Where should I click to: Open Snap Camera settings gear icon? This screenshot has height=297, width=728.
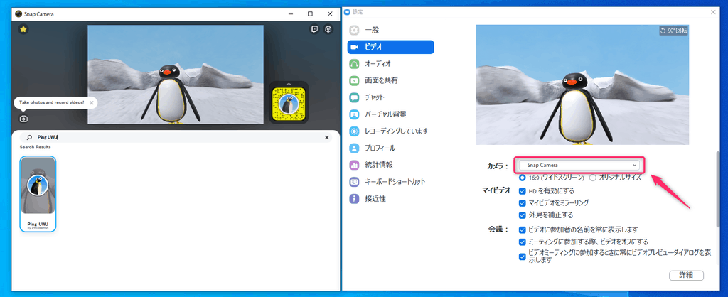pyautogui.click(x=328, y=30)
